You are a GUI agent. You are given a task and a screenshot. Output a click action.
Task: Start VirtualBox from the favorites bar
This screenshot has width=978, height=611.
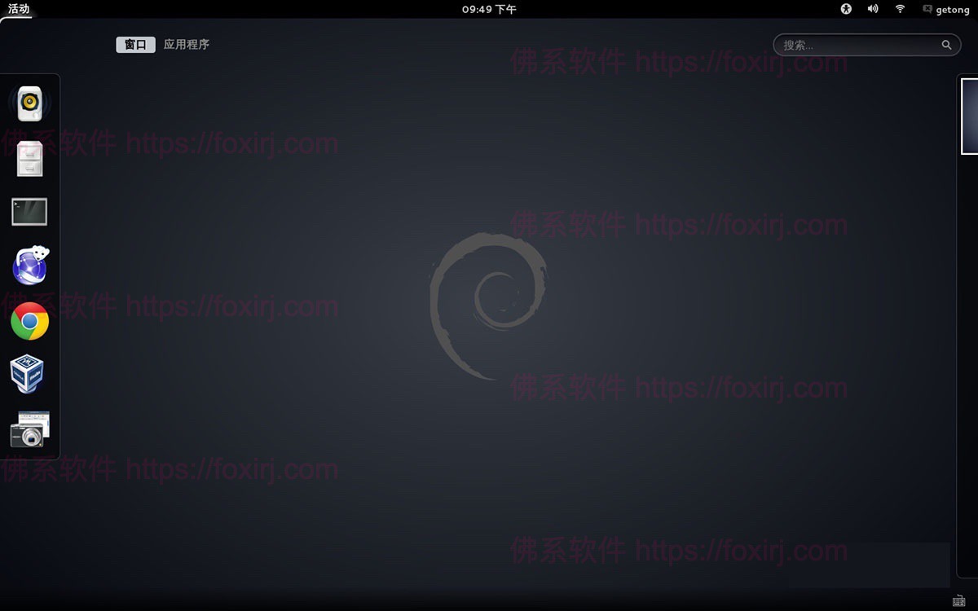pyautogui.click(x=29, y=374)
